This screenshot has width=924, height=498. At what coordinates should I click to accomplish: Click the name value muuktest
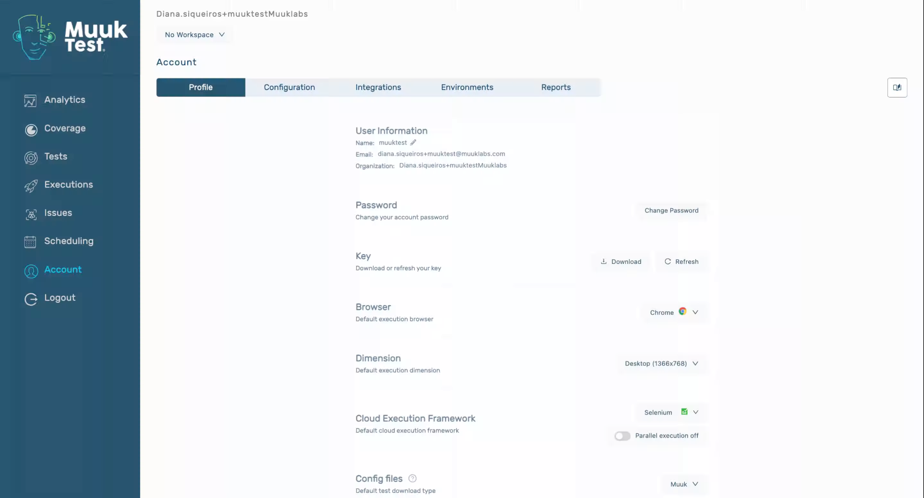click(393, 143)
